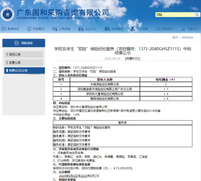Open 企业文化 books icon in navigation

[x=81, y=29]
